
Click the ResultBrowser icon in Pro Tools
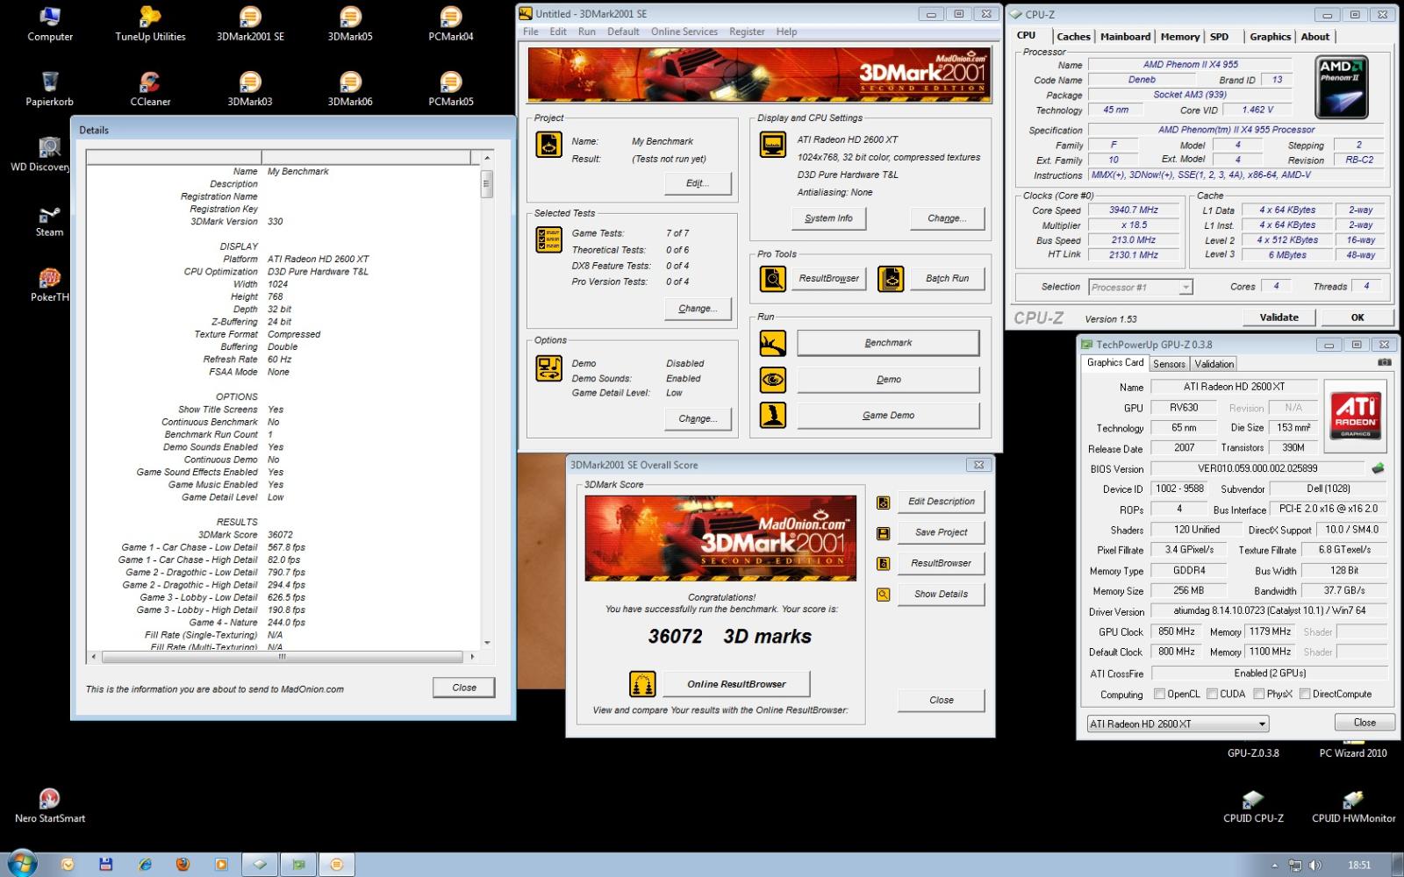(773, 279)
